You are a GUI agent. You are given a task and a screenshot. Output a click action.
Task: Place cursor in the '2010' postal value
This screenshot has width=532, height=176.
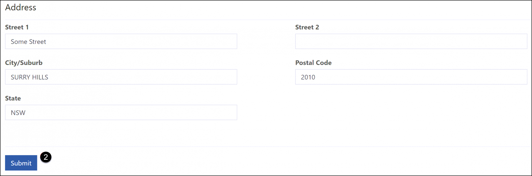click(x=308, y=77)
